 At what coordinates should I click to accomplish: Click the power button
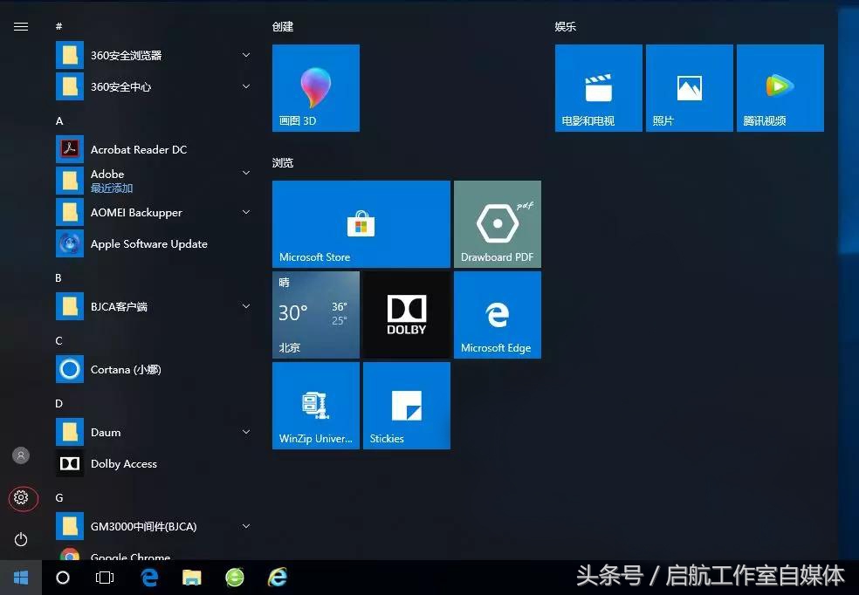point(21,539)
